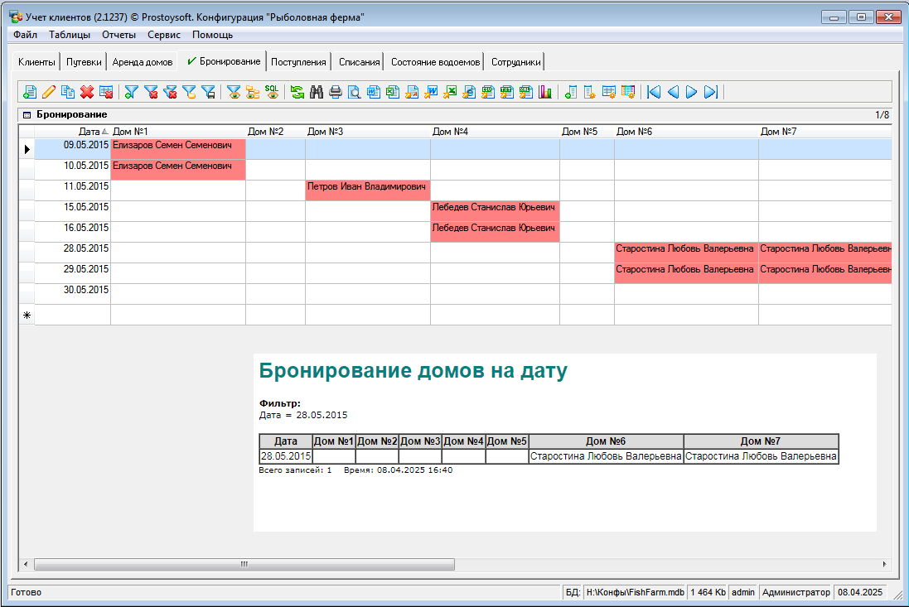Image resolution: width=909 pixels, height=607 pixels.
Task: Open search with the binoculars icon
Action: pyautogui.click(x=317, y=92)
